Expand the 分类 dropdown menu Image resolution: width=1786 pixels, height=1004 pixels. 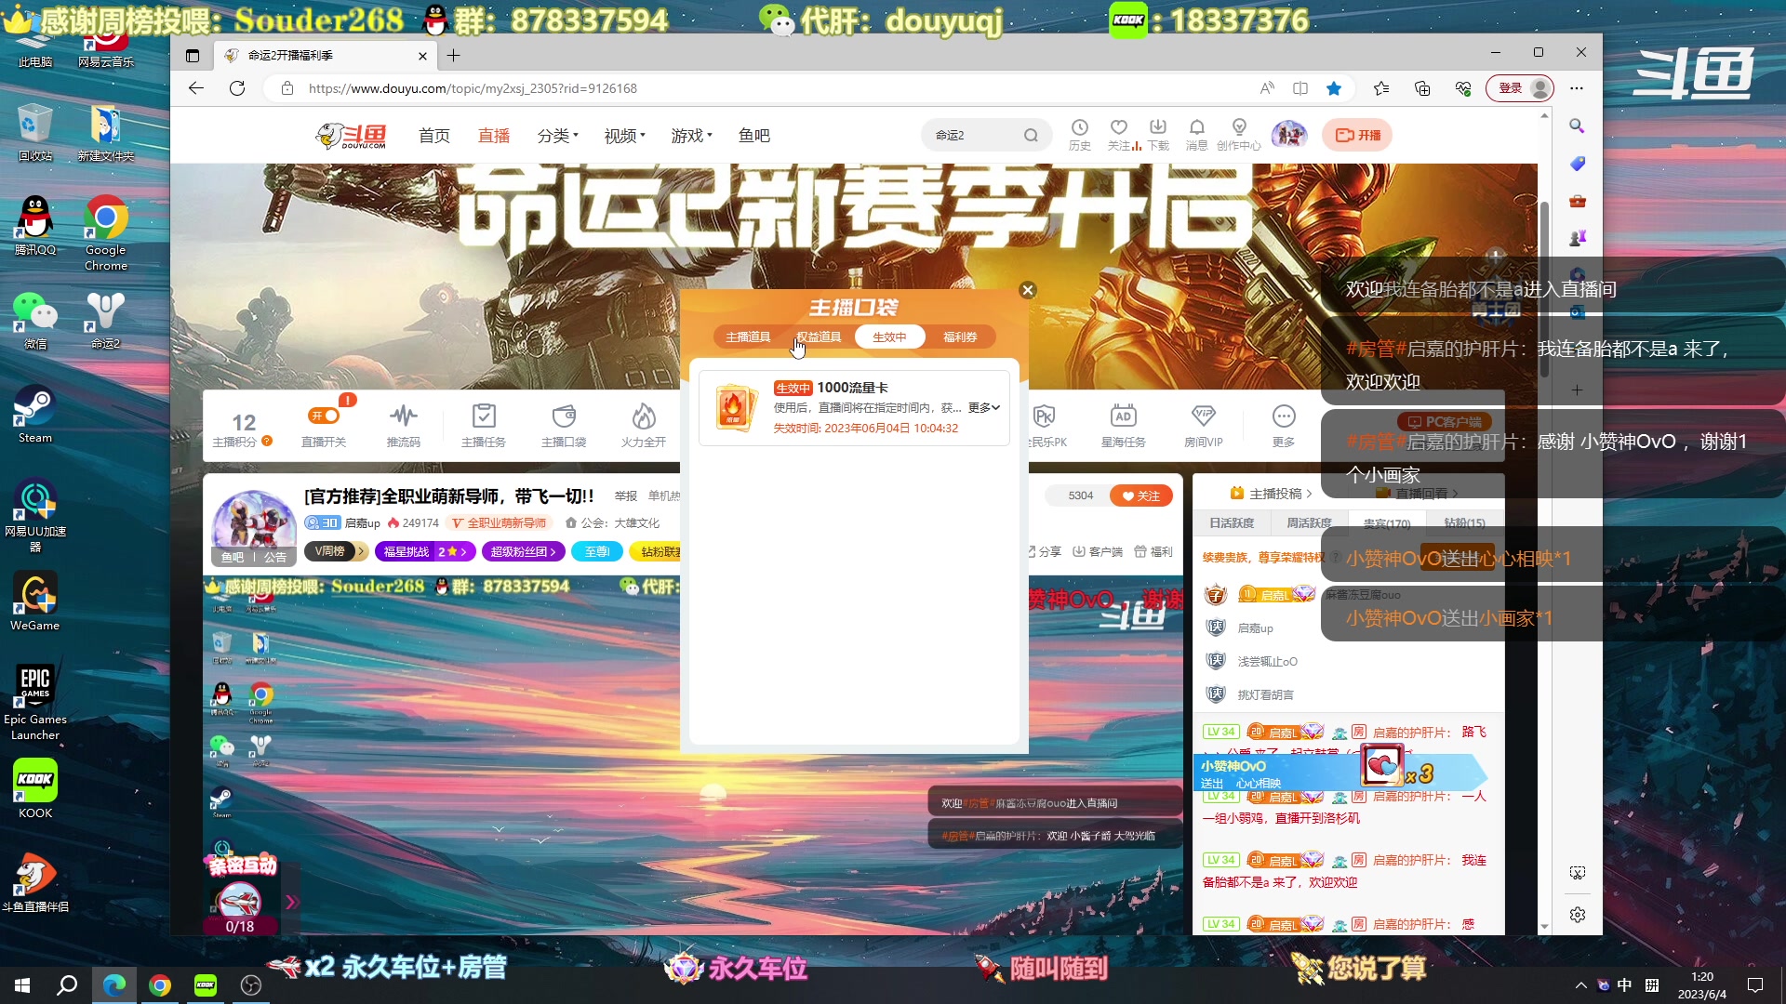(558, 136)
